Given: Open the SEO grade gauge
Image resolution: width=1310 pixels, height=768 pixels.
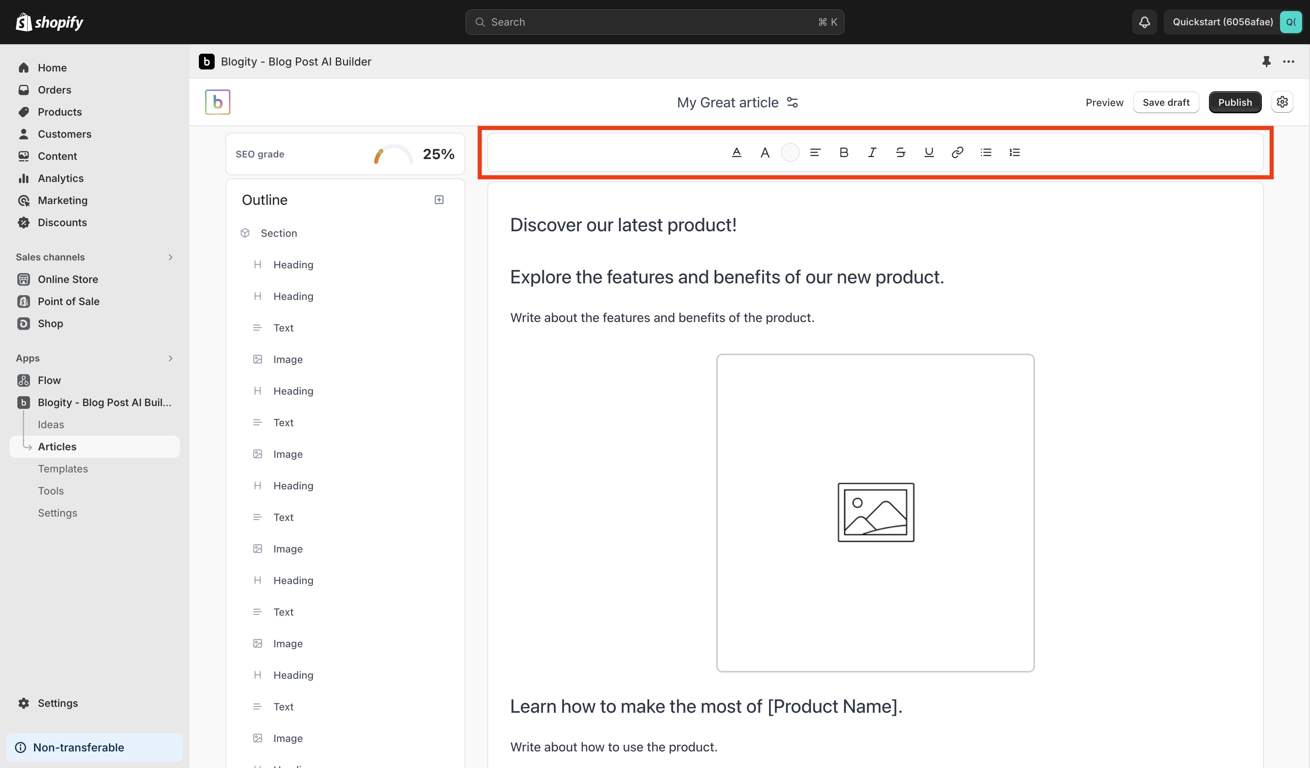Looking at the screenshot, I should coord(393,154).
